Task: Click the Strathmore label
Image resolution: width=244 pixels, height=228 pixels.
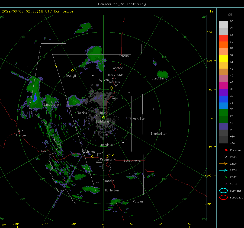Action: pyautogui.click(x=132, y=160)
